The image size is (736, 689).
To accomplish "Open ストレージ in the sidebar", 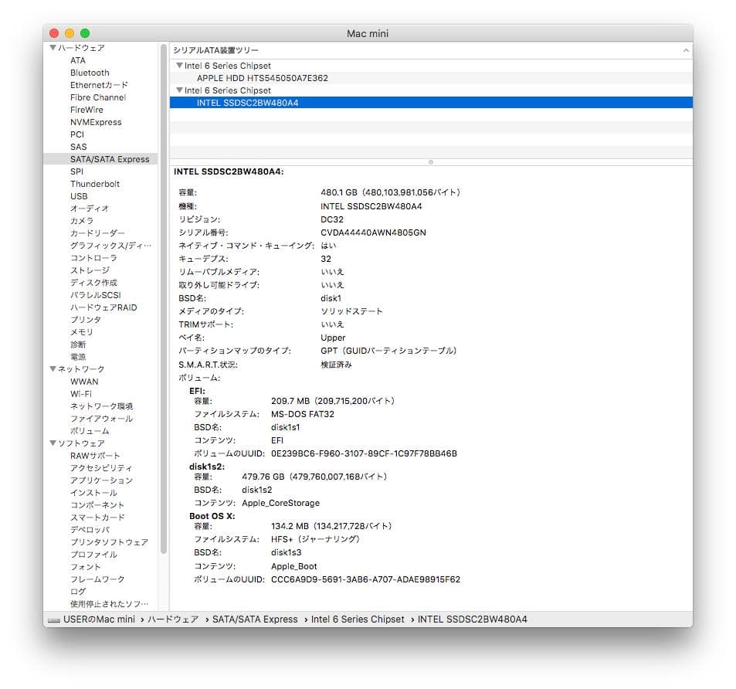I will pyautogui.click(x=90, y=270).
